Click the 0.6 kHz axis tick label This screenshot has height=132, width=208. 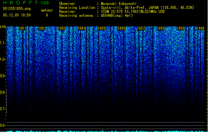click(3, 125)
